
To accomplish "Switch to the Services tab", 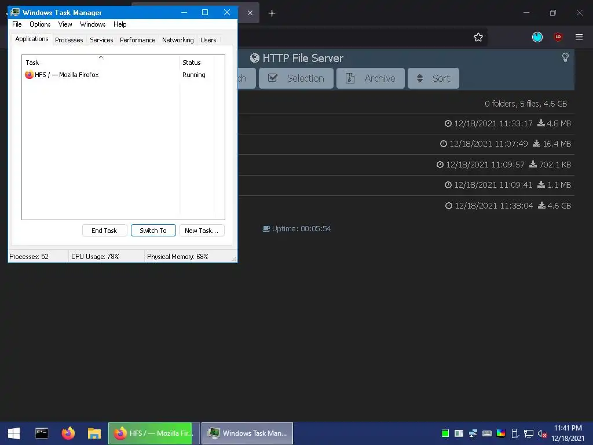I will [x=101, y=40].
